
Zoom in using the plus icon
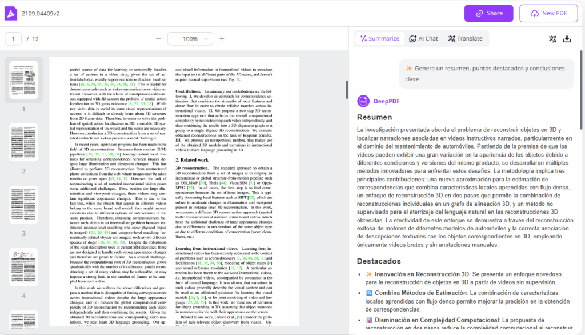coord(221,39)
